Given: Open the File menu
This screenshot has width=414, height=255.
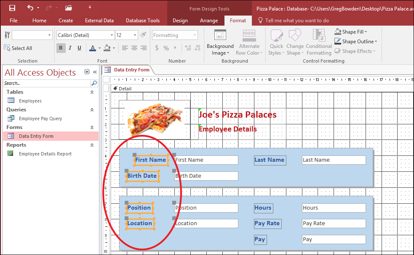Looking at the screenshot, I should 13,21.
